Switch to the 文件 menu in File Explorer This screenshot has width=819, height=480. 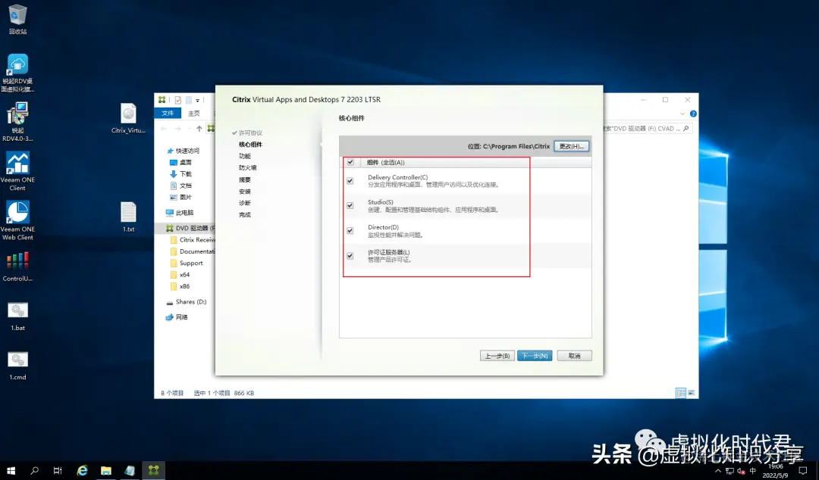point(168,112)
